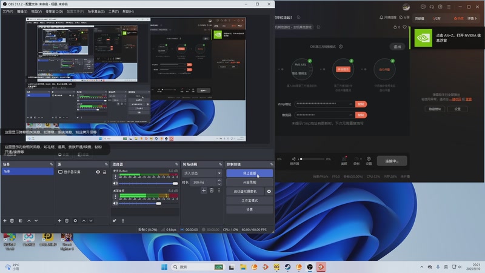Open scene filters icon in Scenes panel

21,221
